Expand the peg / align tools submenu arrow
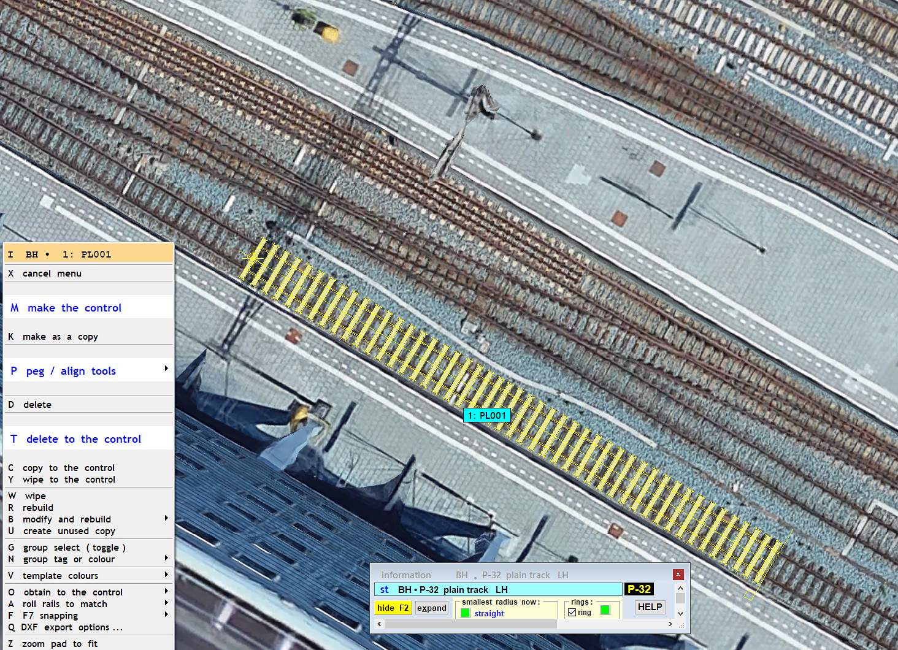The width and height of the screenshot is (898, 650). (x=166, y=369)
